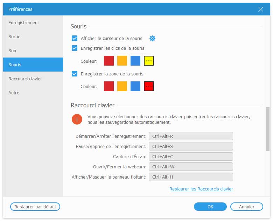Confirm settings with the OK button

pyautogui.click(x=210, y=207)
